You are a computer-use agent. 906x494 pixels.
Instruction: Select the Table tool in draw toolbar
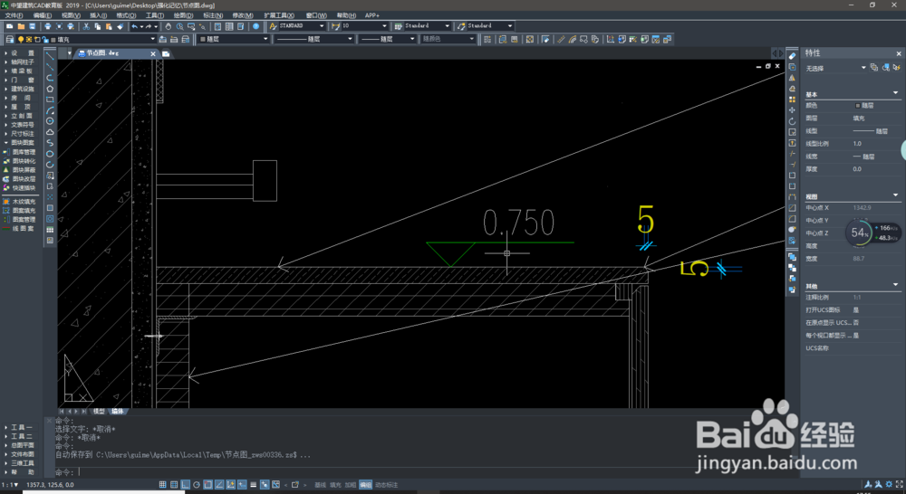coord(50,230)
